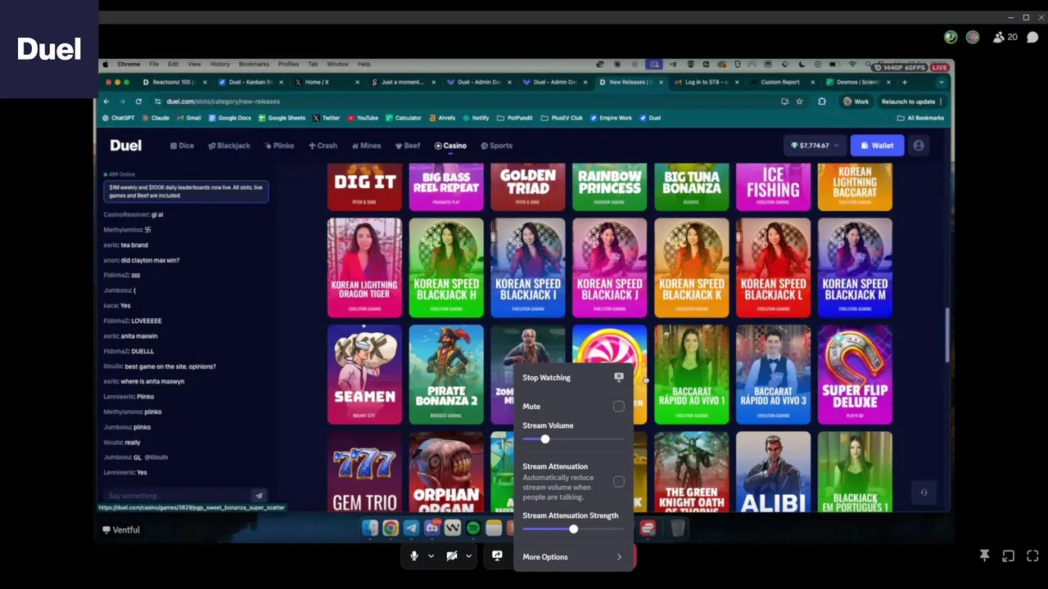Open the user profile icon on Duel
The height and width of the screenshot is (589, 1048).
pos(919,146)
